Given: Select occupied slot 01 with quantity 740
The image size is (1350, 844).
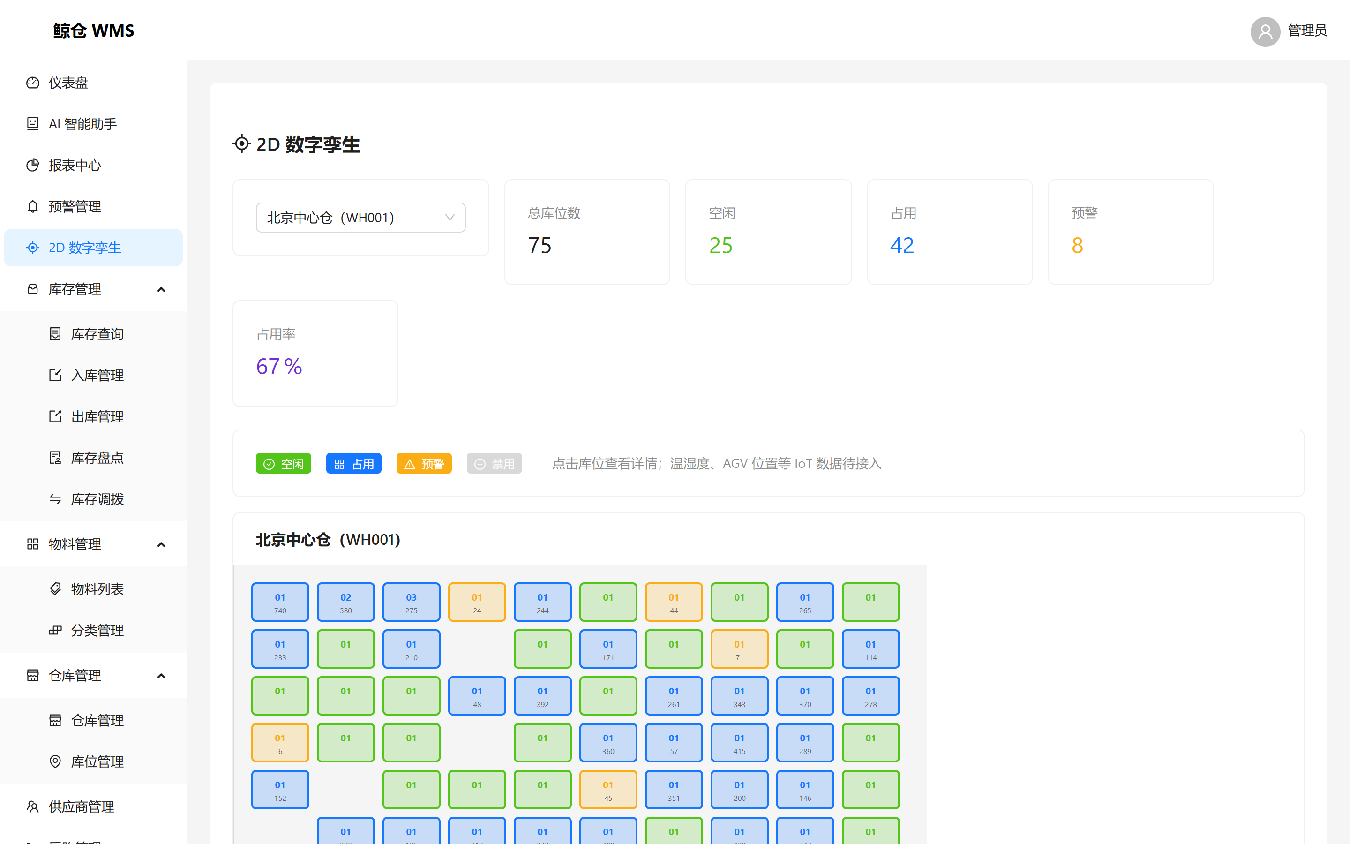Looking at the screenshot, I should pyautogui.click(x=280, y=603).
